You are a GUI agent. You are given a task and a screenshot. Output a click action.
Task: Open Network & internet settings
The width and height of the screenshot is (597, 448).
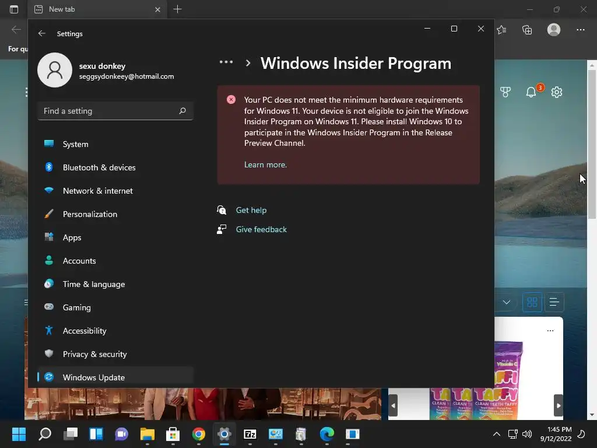[115, 191]
